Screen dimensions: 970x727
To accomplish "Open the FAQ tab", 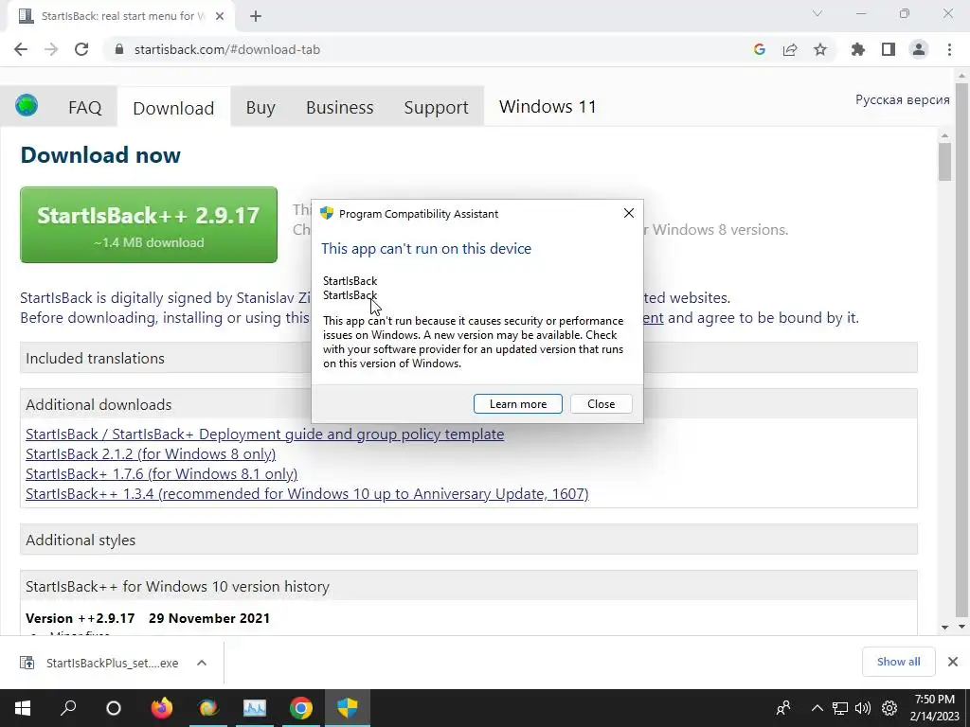I will [x=84, y=108].
